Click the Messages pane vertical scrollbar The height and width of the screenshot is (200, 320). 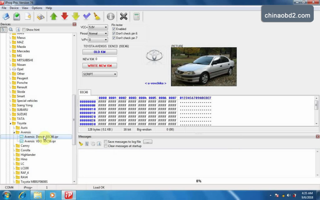(x=317, y=163)
